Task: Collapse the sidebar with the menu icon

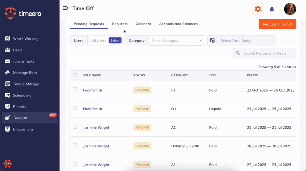Action: (65, 8)
